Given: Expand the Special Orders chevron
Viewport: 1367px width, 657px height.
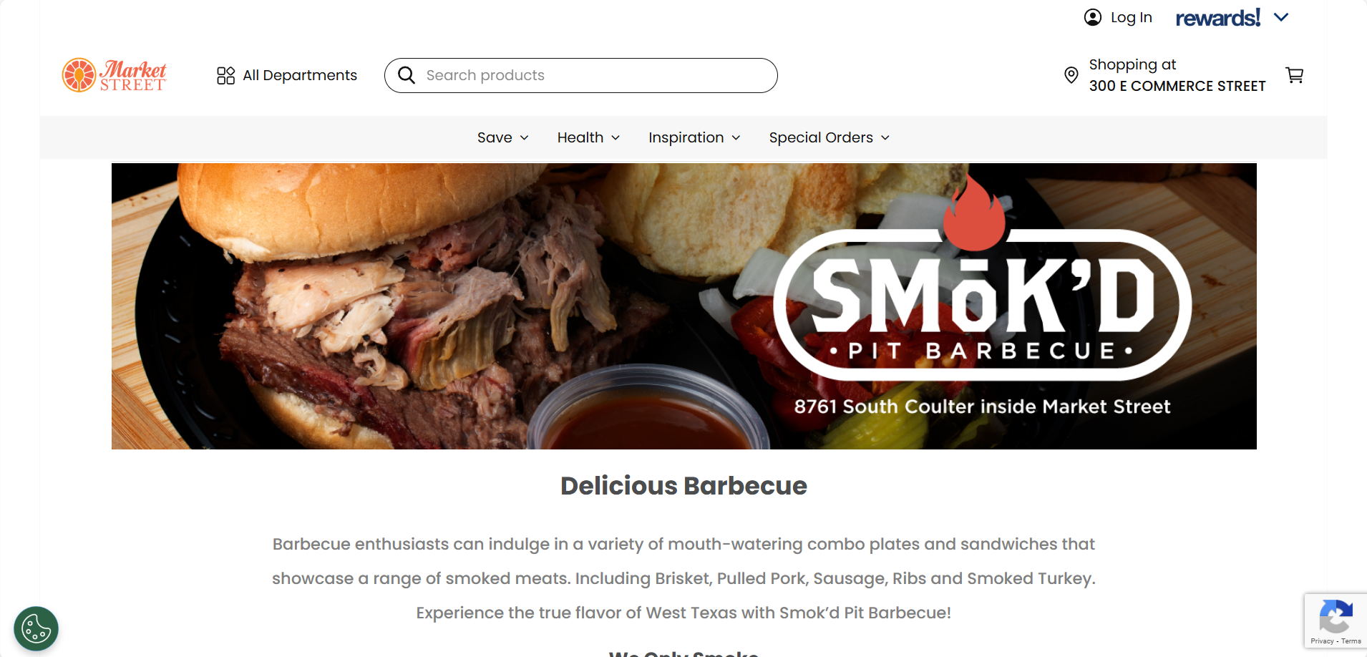Looking at the screenshot, I should [885, 137].
